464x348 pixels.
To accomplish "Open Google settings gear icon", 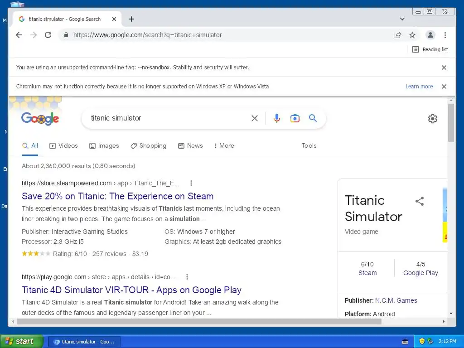I will point(433,119).
